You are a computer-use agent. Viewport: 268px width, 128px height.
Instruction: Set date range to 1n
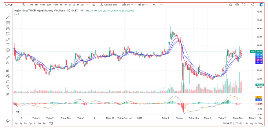44,123
